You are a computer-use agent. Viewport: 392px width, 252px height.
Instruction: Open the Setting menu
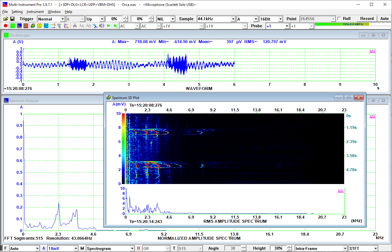click(17, 12)
